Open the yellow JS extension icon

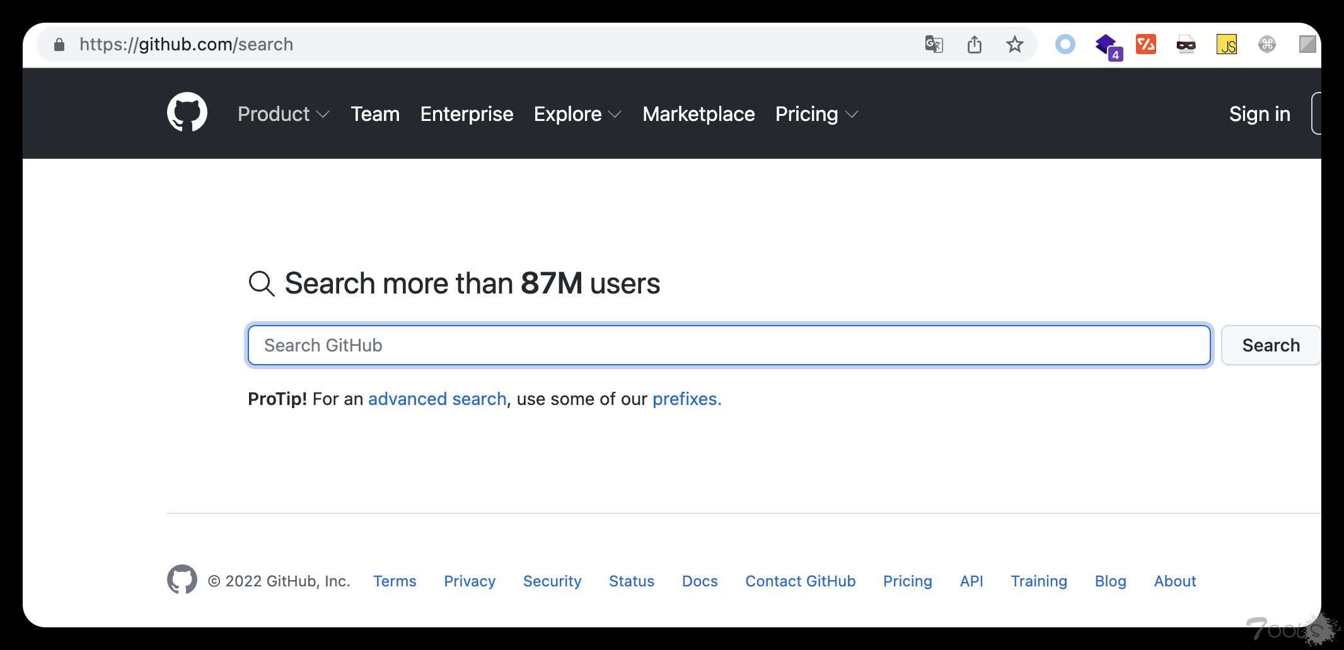tap(1227, 44)
